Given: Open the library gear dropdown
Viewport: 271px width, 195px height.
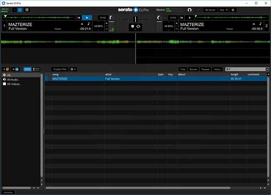Looking at the screenshot, I should [73, 69].
